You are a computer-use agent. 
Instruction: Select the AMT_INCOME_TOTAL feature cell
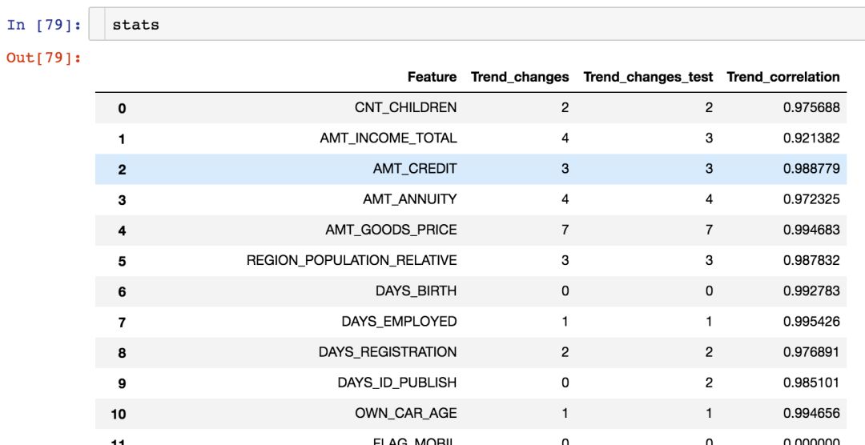[388, 138]
